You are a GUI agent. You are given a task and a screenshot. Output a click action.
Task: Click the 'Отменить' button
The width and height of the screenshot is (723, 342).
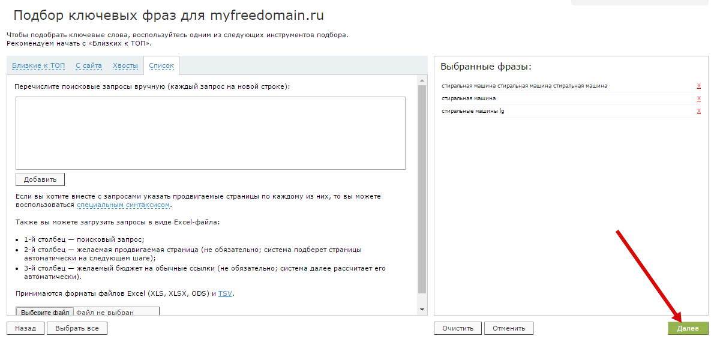509,328
